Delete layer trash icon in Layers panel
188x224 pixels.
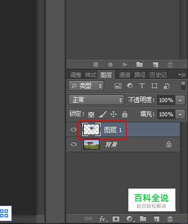[x=170, y=219]
